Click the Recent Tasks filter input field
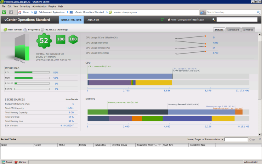262x164 pixels. pos(236,140)
